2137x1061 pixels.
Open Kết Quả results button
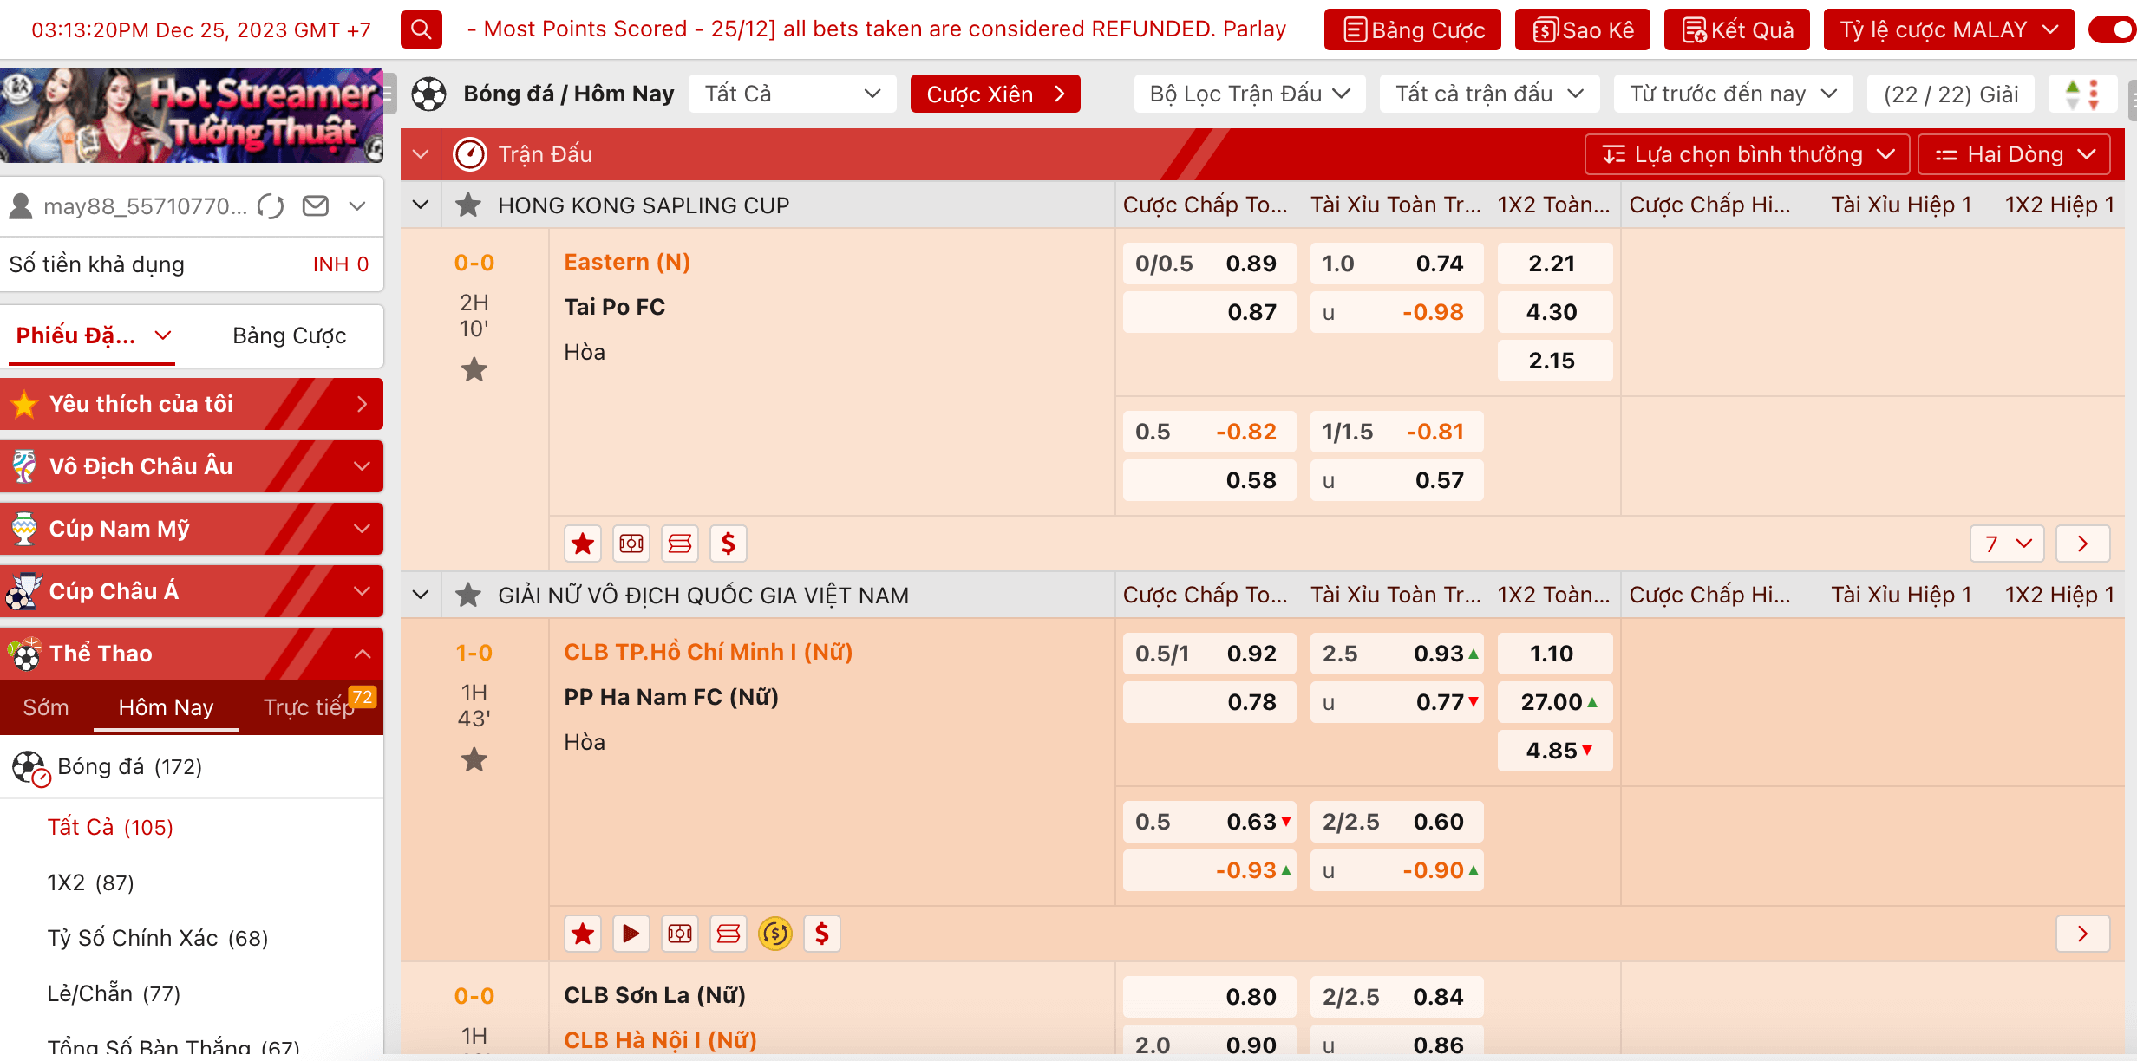(x=1736, y=29)
